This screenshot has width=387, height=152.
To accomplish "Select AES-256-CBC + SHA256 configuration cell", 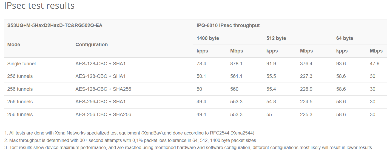I will pyautogui.click(x=103, y=115).
